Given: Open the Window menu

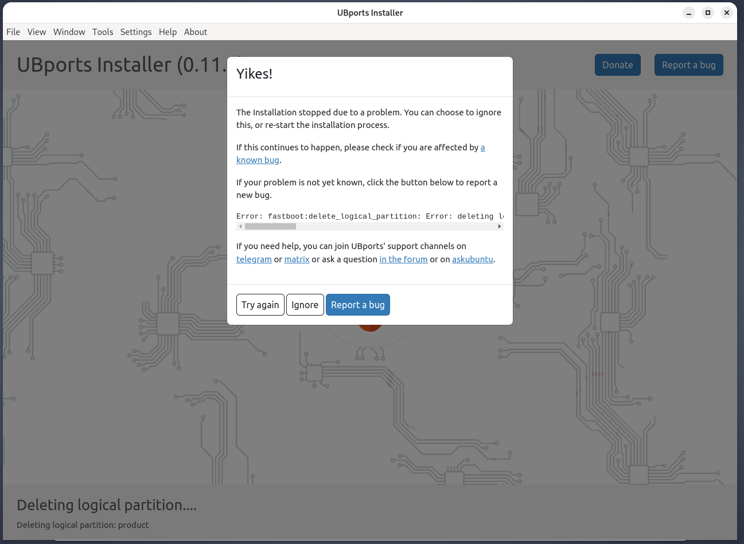Looking at the screenshot, I should click(x=69, y=32).
